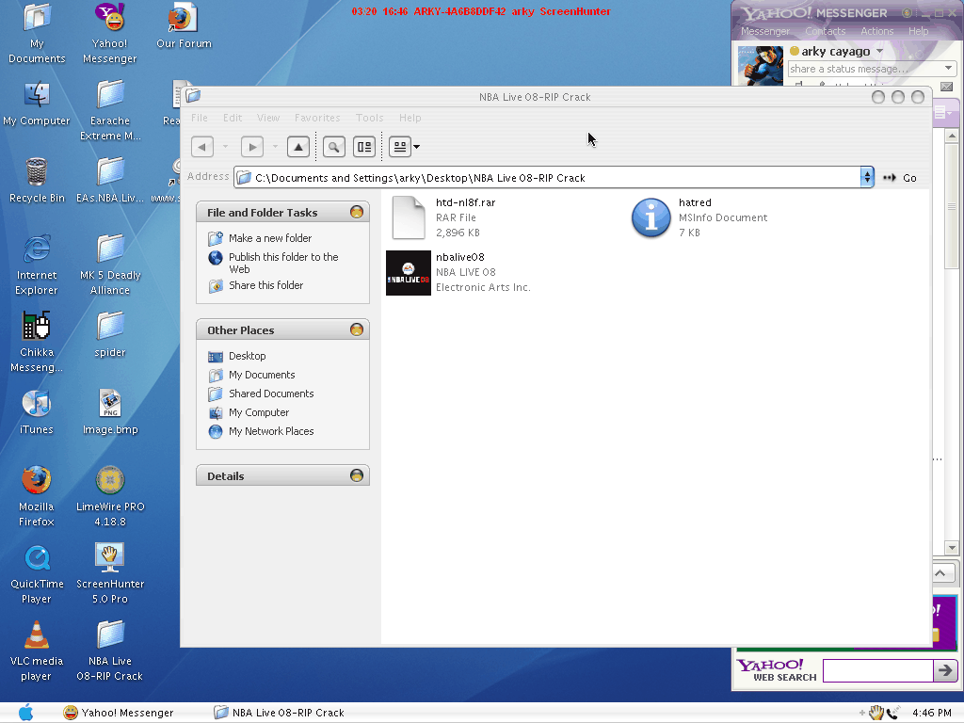This screenshot has width=964, height=723.
Task: Open the File menu in Explorer
Action: tap(200, 118)
